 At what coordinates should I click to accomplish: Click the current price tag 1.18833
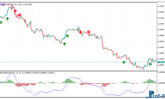(x=161, y=62)
